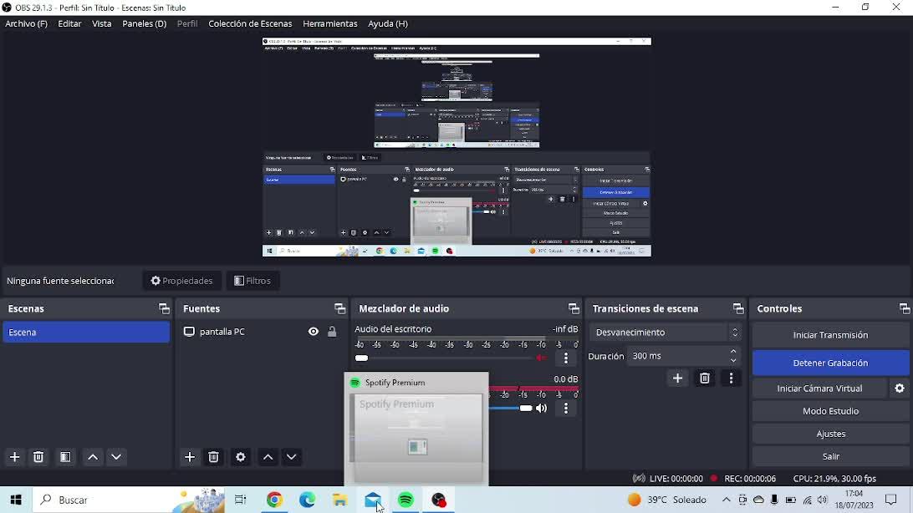Delete the selected scene with the trash icon
The width and height of the screenshot is (913, 513).
point(38,457)
